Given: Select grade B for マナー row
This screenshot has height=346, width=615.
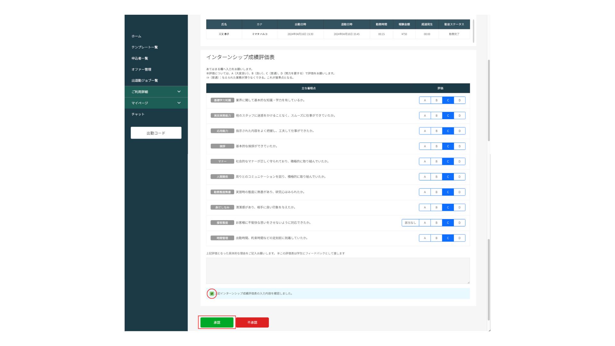Looking at the screenshot, I should (436, 161).
